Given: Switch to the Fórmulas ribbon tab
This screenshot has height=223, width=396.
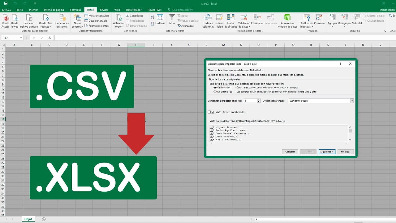Looking at the screenshot, I should tap(75, 10).
